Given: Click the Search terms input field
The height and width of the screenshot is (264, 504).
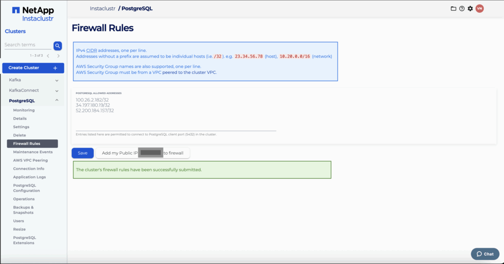Looking at the screenshot, I should point(27,45).
